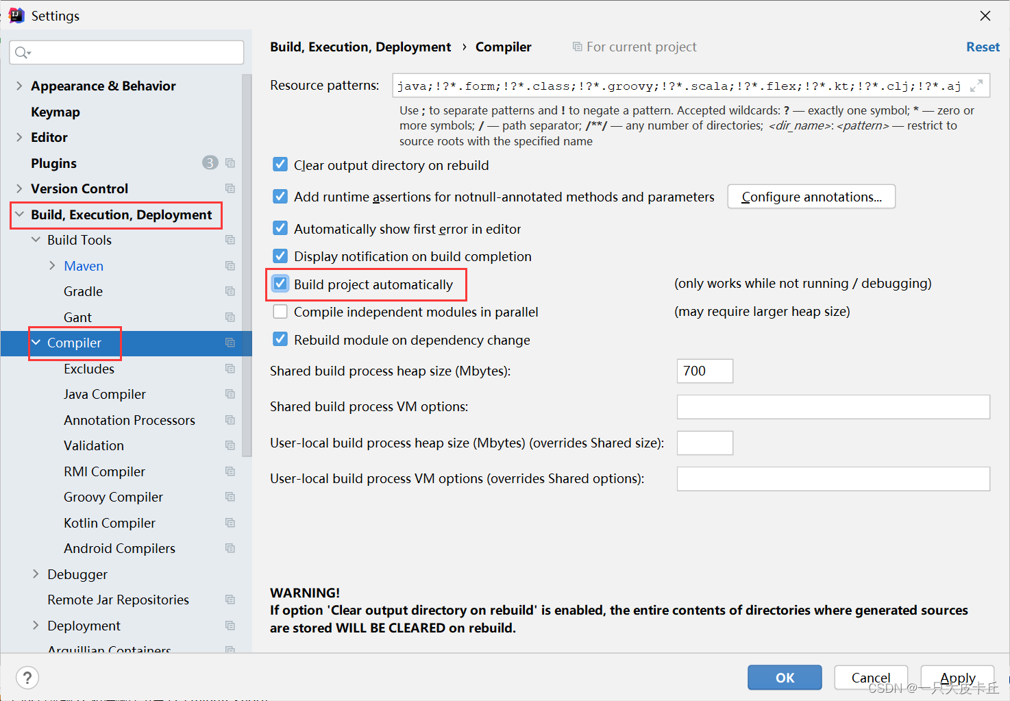Screen dimensions: 1010x701
Task: Click the project-level icon beside Plugins
Action: 230,163
